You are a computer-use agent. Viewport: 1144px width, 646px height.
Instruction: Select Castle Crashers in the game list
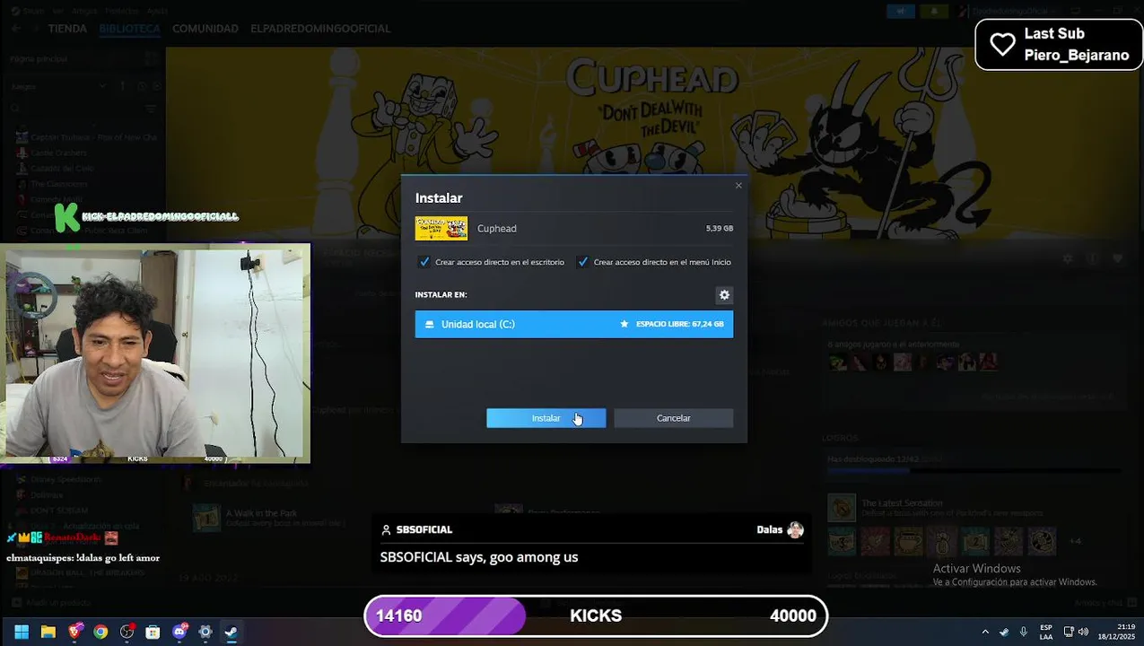[x=58, y=153]
